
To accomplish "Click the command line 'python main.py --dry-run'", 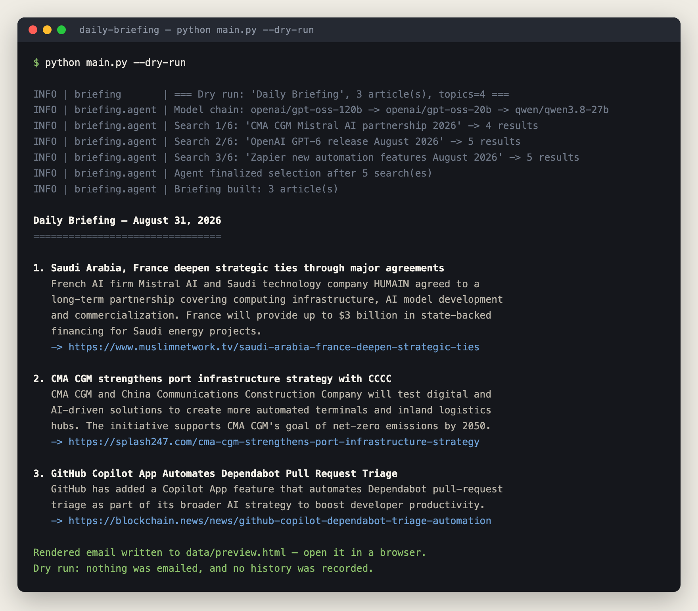I will pos(115,63).
